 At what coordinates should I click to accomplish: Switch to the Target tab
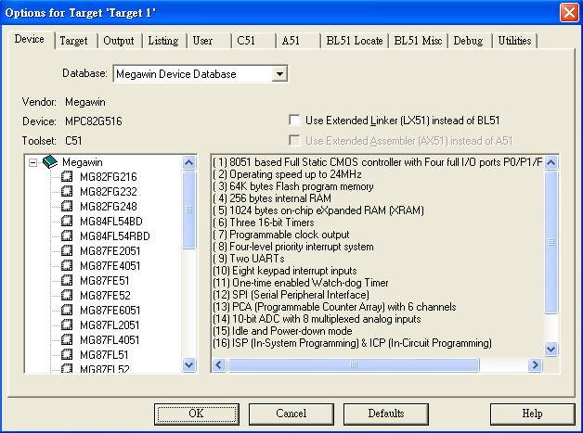pos(73,41)
